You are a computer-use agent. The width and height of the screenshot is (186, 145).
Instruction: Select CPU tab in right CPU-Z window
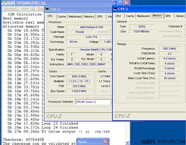pyautogui.click(x=118, y=16)
